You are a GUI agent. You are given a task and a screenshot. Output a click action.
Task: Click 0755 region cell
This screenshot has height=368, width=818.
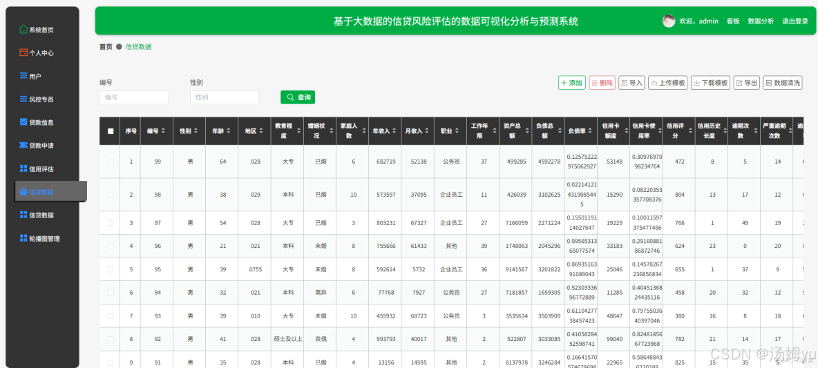(255, 269)
